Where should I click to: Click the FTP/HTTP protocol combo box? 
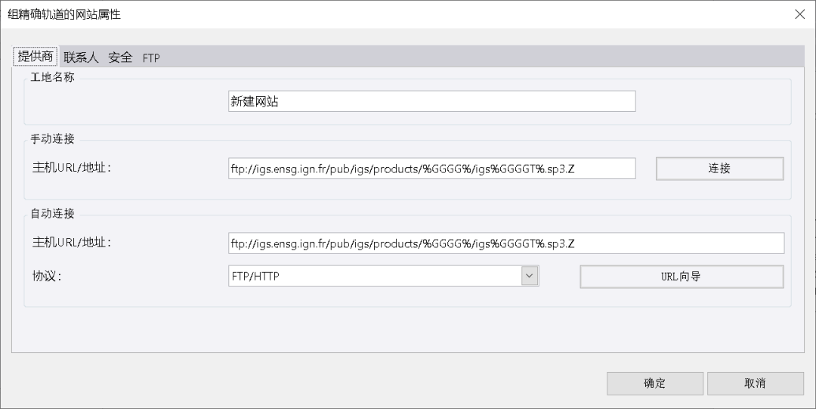[x=374, y=277]
